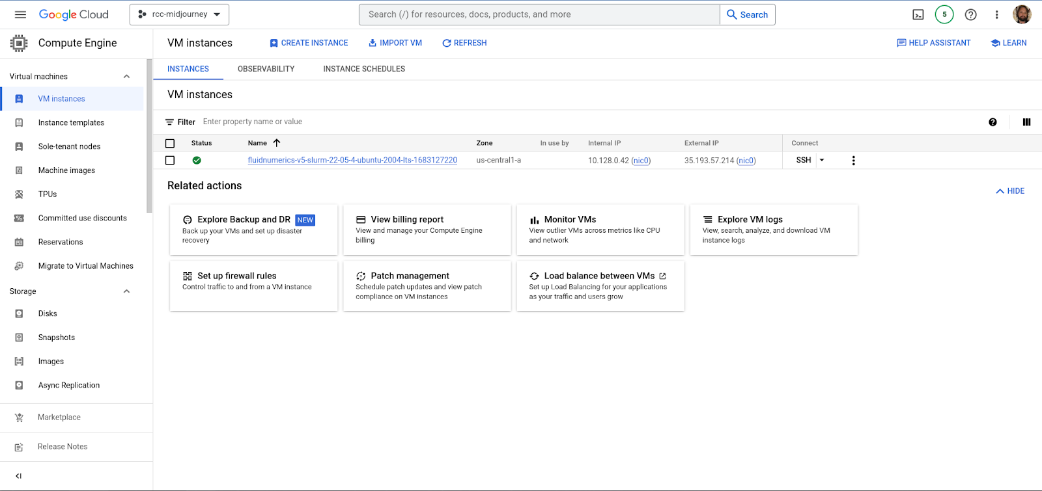Image resolution: width=1042 pixels, height=491 pixels.
Task: Open the main navigation hamburger menu
Action: pyautogui.click(x=20, y=14)
